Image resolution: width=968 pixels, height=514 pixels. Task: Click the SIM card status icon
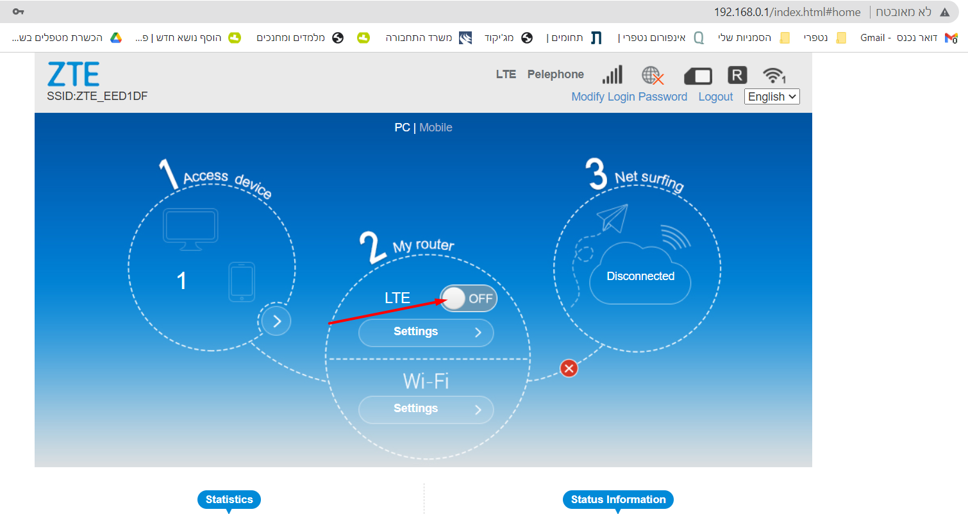tap(698, 76)
